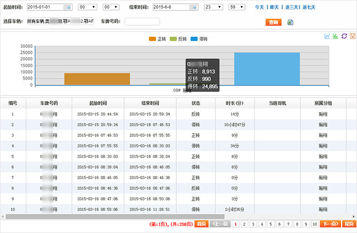Sort by the 编号 column header
Viewport: 357px width, 233px height.
pos(13,103)
